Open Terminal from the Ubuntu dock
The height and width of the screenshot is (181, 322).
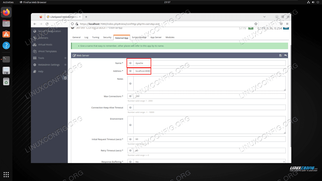6,59
